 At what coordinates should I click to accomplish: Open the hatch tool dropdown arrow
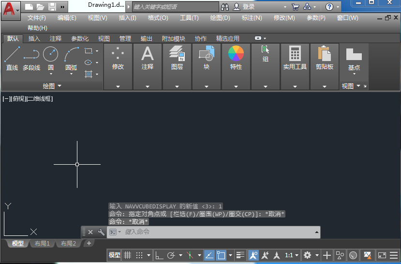pos(97,74)
